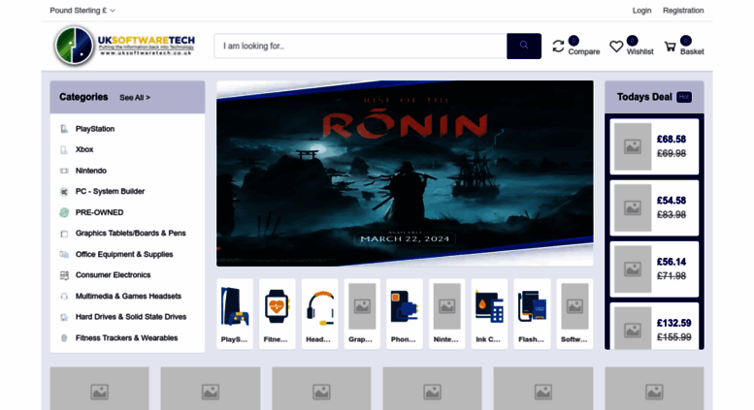Focus the 'I am looking for..' search field
Screen dimensions: 754x410
pyautogui.click(x=360, y=47)
